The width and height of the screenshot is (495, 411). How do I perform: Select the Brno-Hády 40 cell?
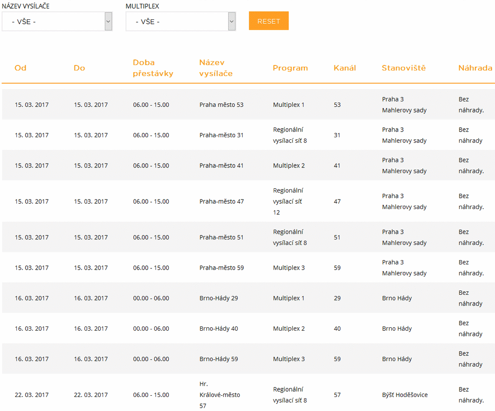click(219, 329)
